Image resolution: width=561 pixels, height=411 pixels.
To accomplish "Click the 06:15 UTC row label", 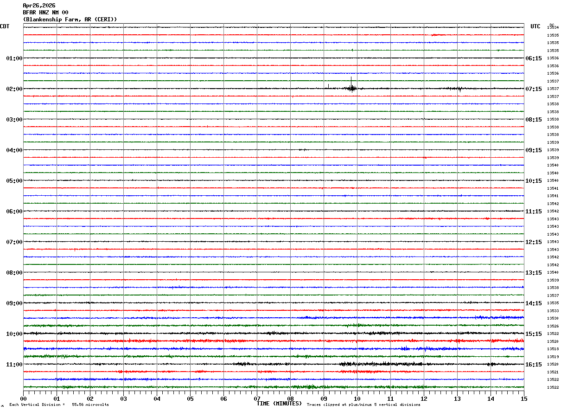I will point(534,58).
